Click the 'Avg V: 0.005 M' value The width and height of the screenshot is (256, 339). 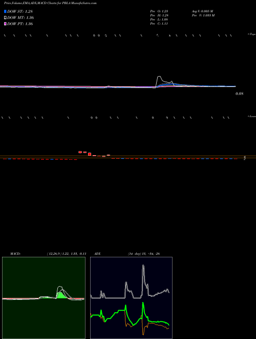click(x=202, y=11)
